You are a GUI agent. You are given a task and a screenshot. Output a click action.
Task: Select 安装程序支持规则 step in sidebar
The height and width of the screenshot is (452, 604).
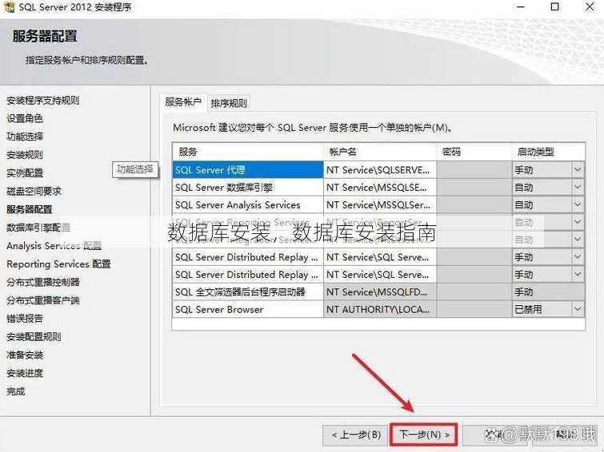click(42, 101)
